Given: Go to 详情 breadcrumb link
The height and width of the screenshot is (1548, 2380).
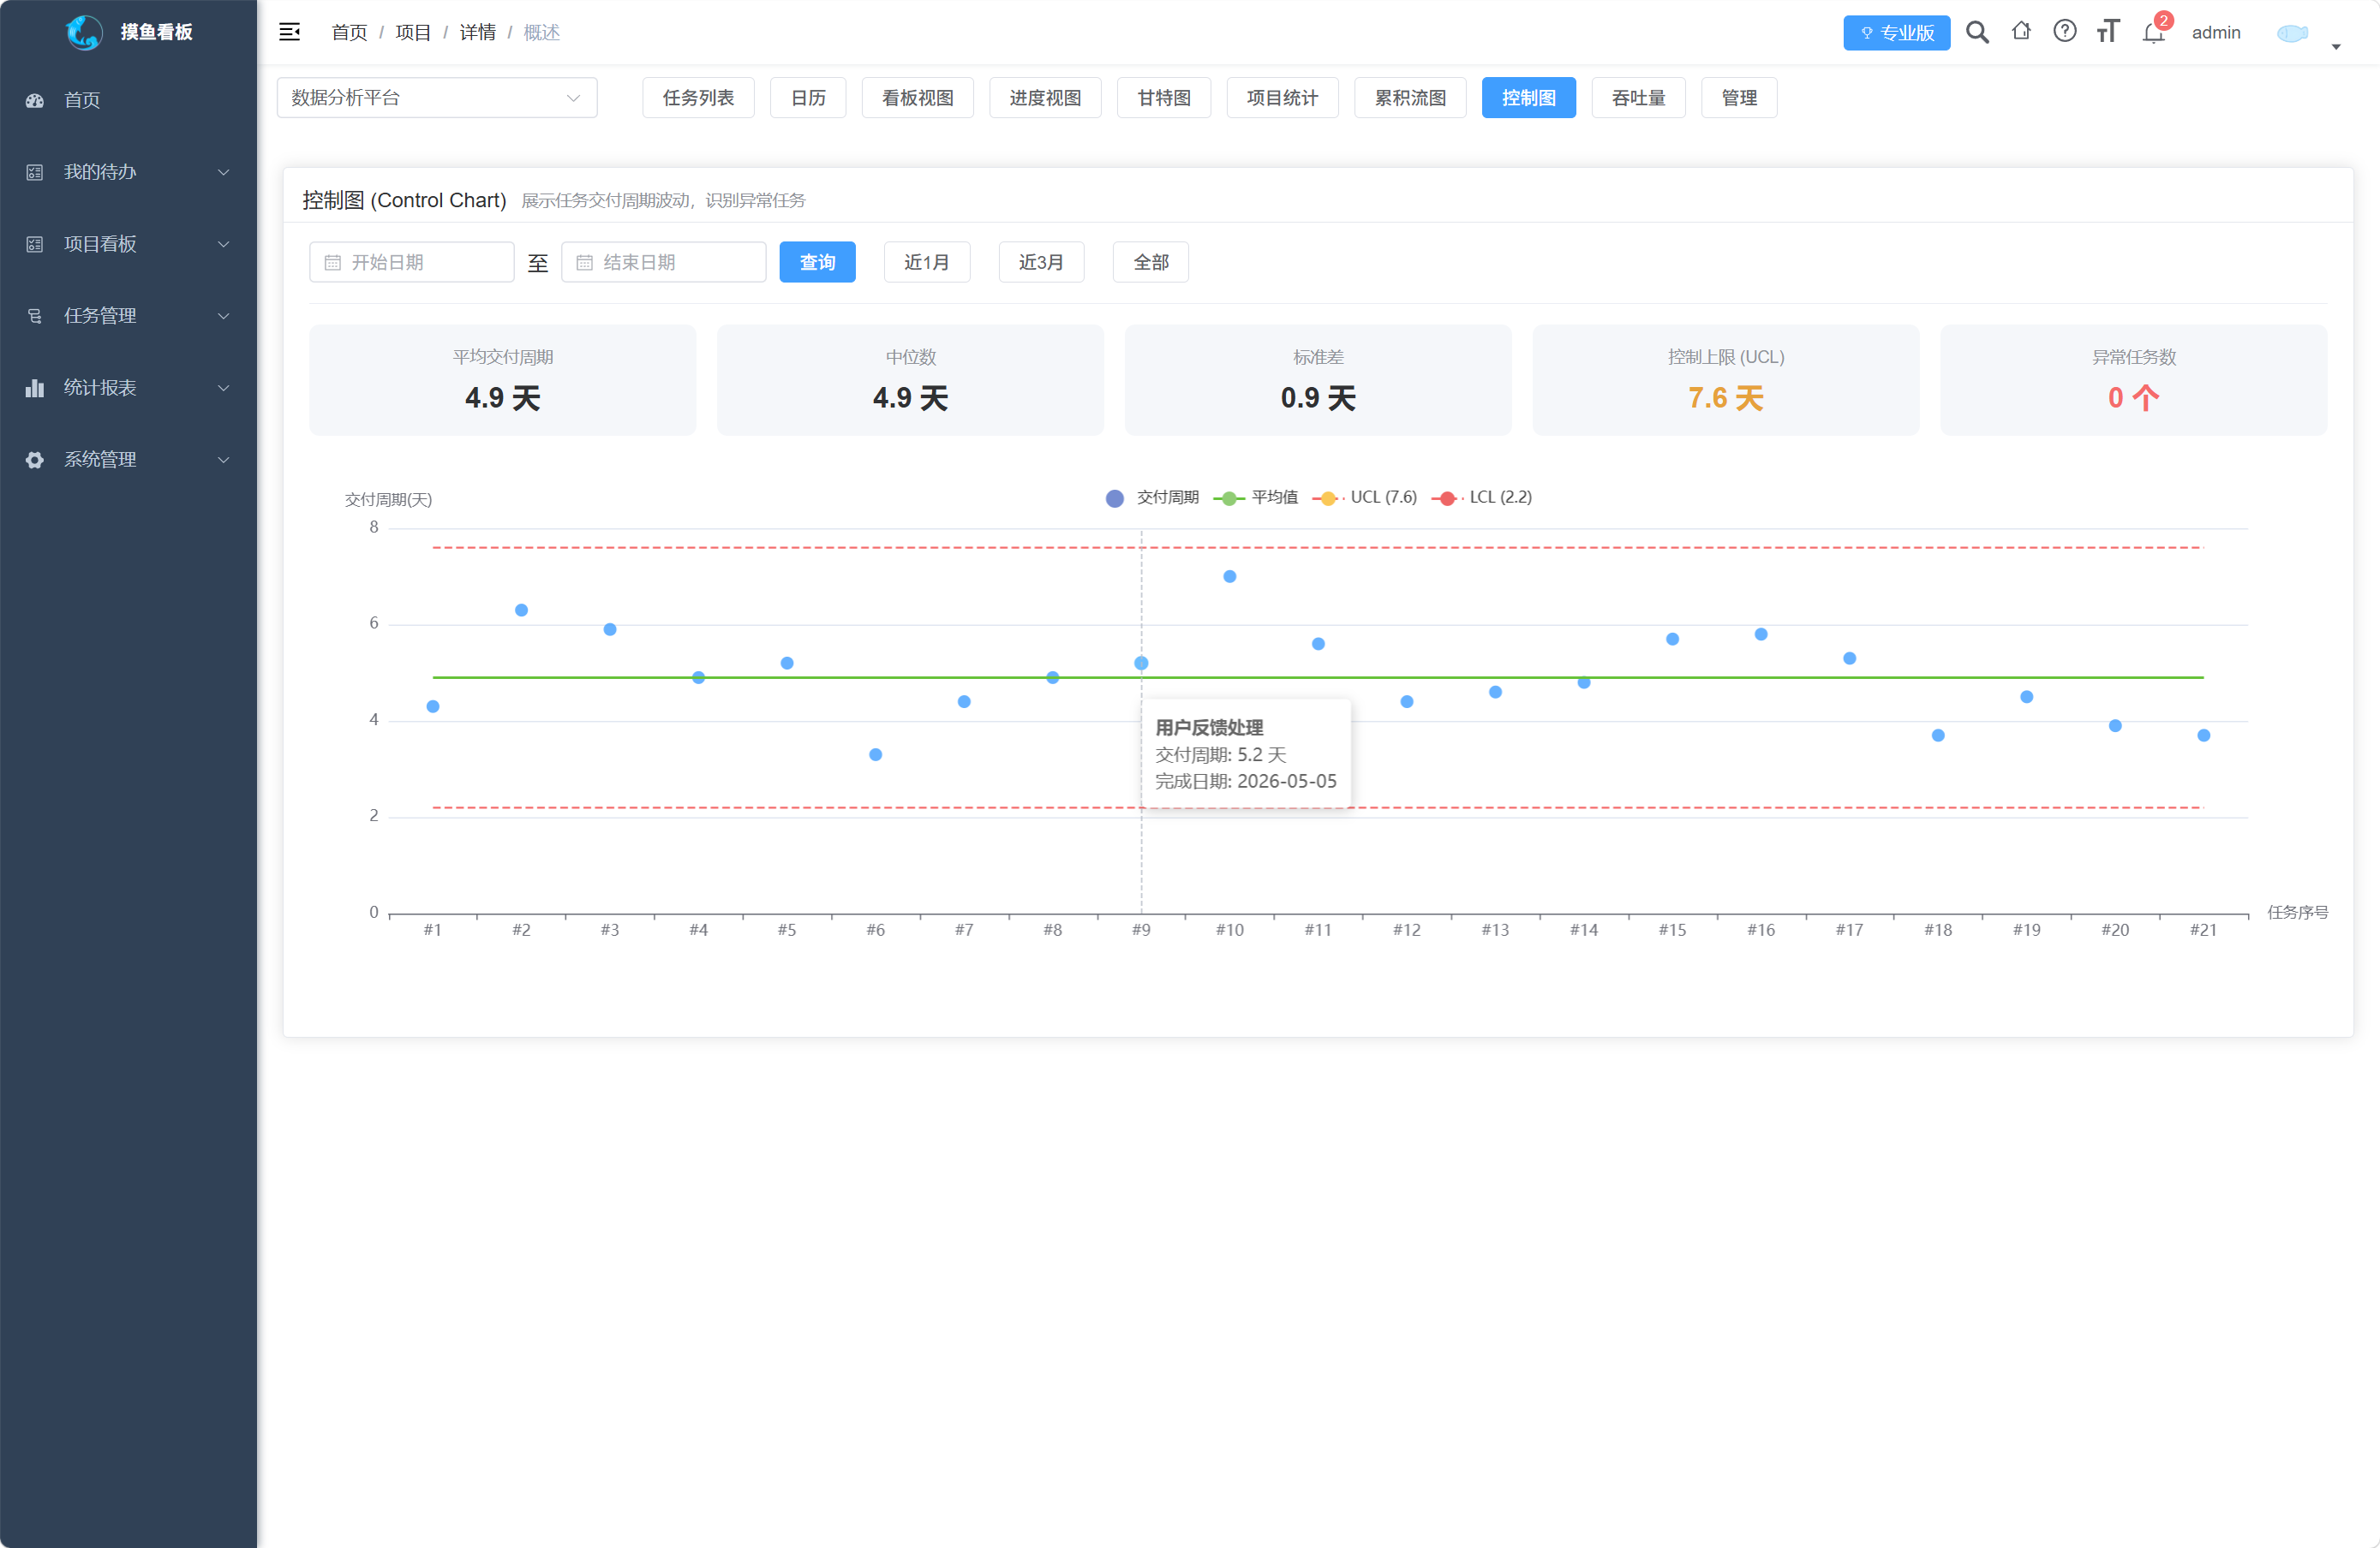Looking at the screenshot, I should (x=477, y=33).
